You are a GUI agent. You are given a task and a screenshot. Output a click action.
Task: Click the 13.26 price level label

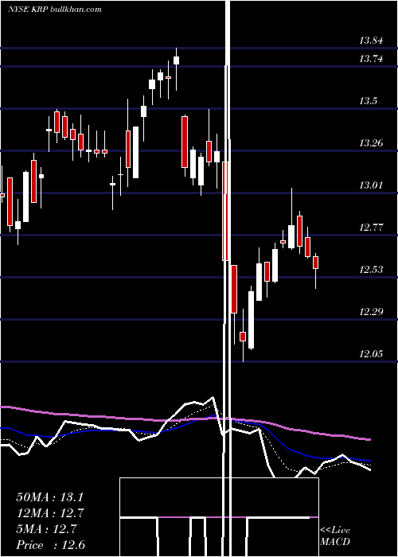371,143
